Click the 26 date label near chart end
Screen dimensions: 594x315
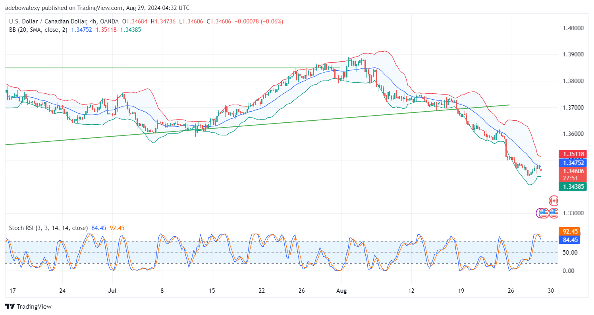511,291
